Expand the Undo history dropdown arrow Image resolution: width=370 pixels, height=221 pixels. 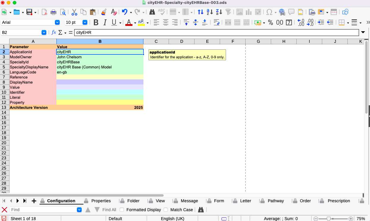[131, 12]
